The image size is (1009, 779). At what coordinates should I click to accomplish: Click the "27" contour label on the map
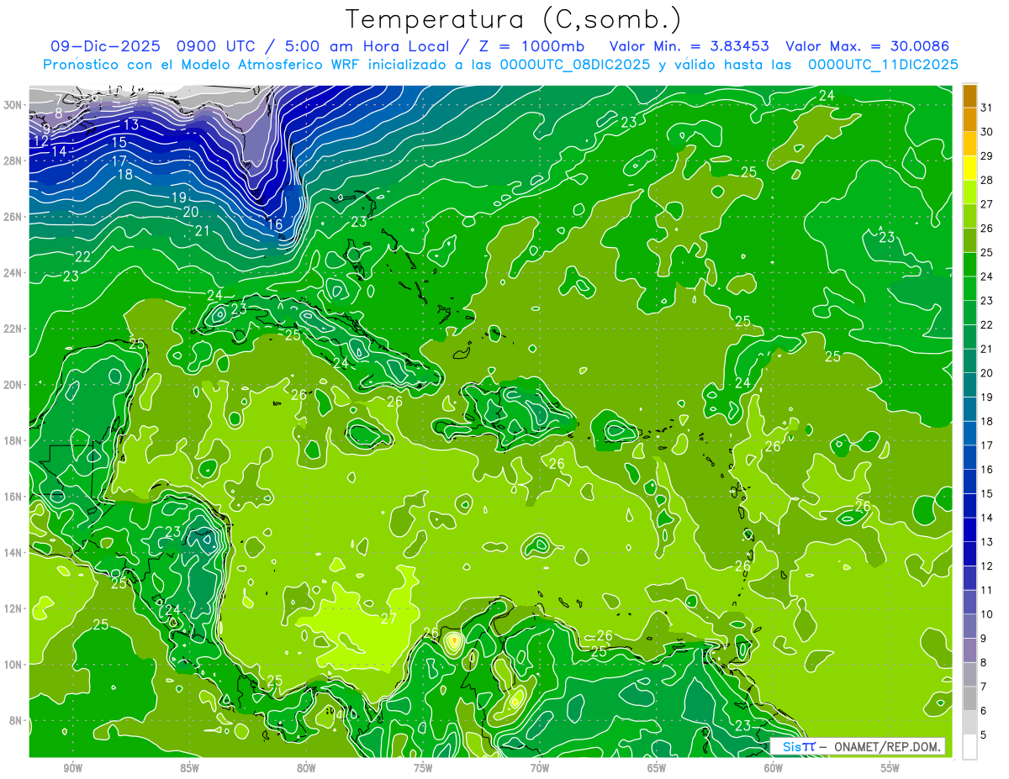(388, 618)
